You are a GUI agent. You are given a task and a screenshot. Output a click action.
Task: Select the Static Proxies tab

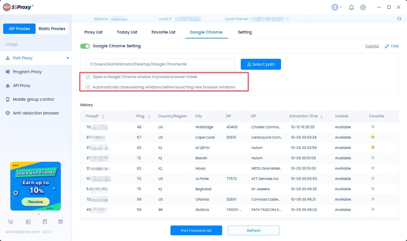tap(52, 28)
